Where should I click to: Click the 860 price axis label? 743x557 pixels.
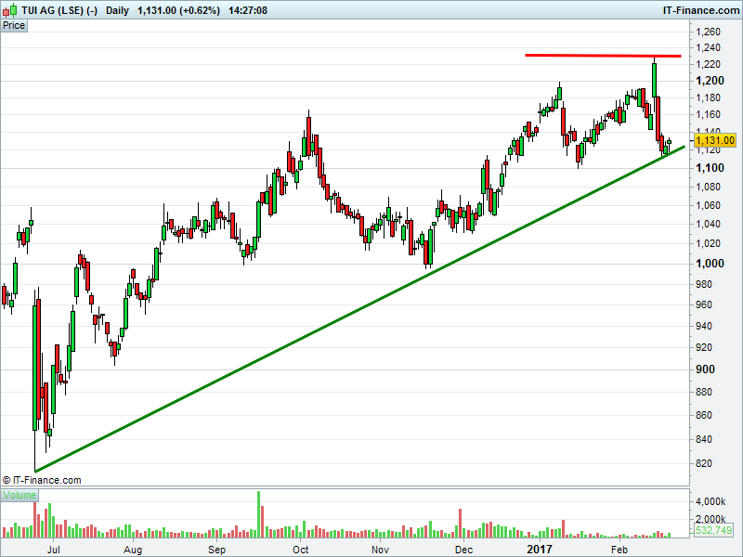(704, 415)
